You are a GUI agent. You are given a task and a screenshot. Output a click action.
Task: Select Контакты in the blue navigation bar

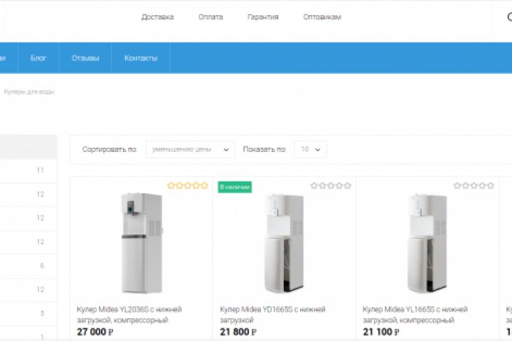pos(141,58)
